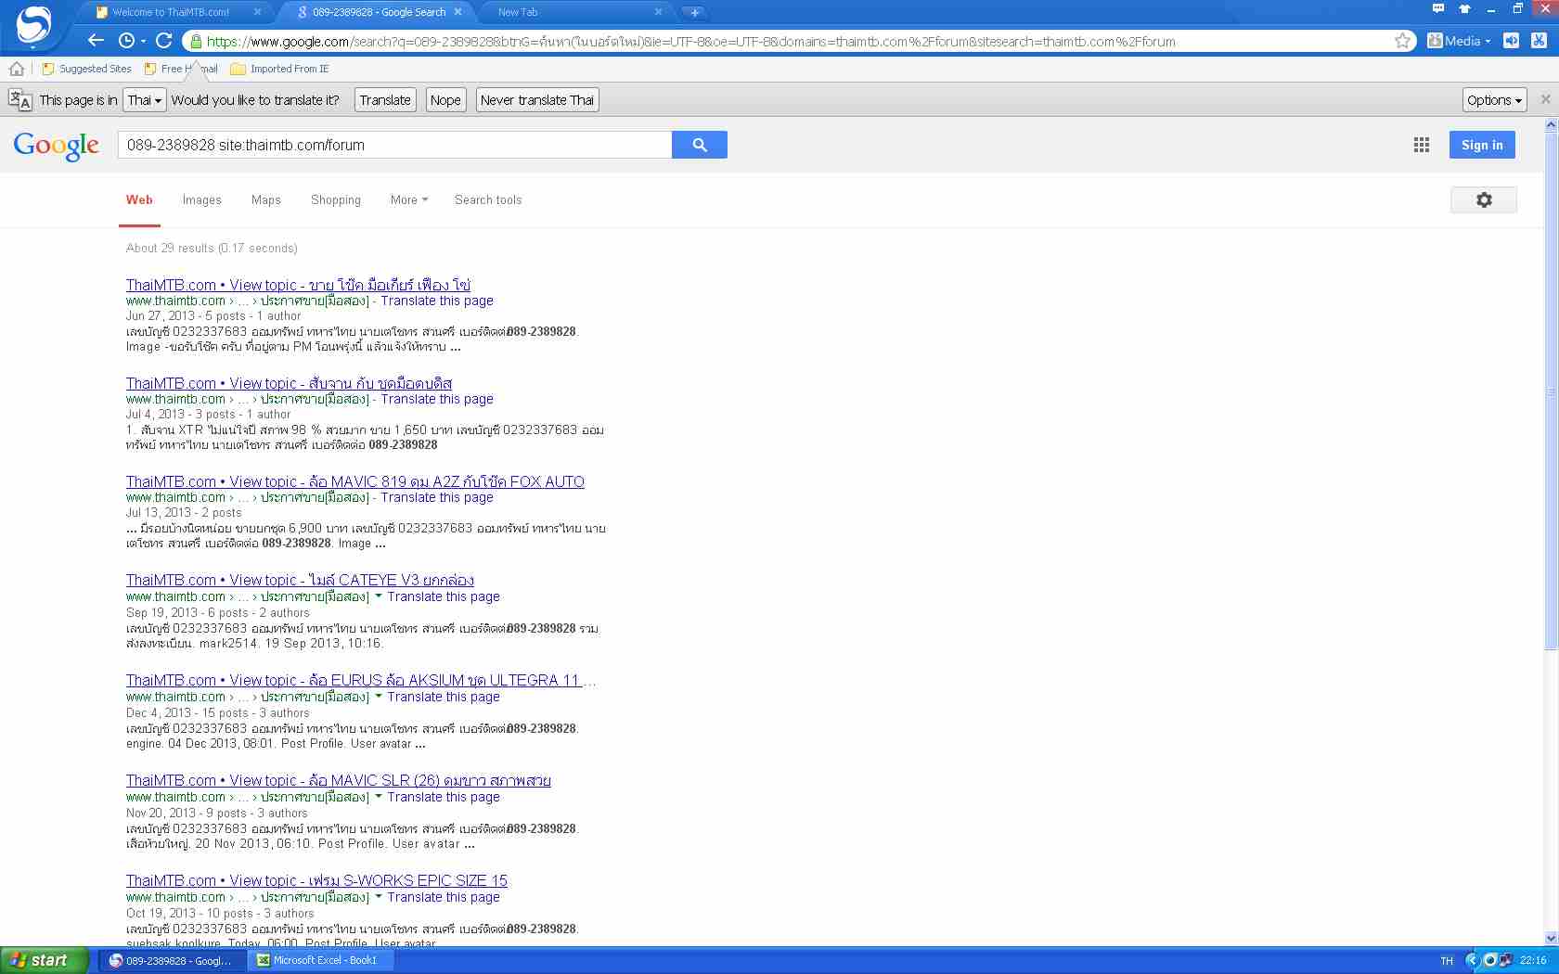
Task: Switch to Microsoft Excel Book1 in taskbar
Action: (x=321, y=960)
